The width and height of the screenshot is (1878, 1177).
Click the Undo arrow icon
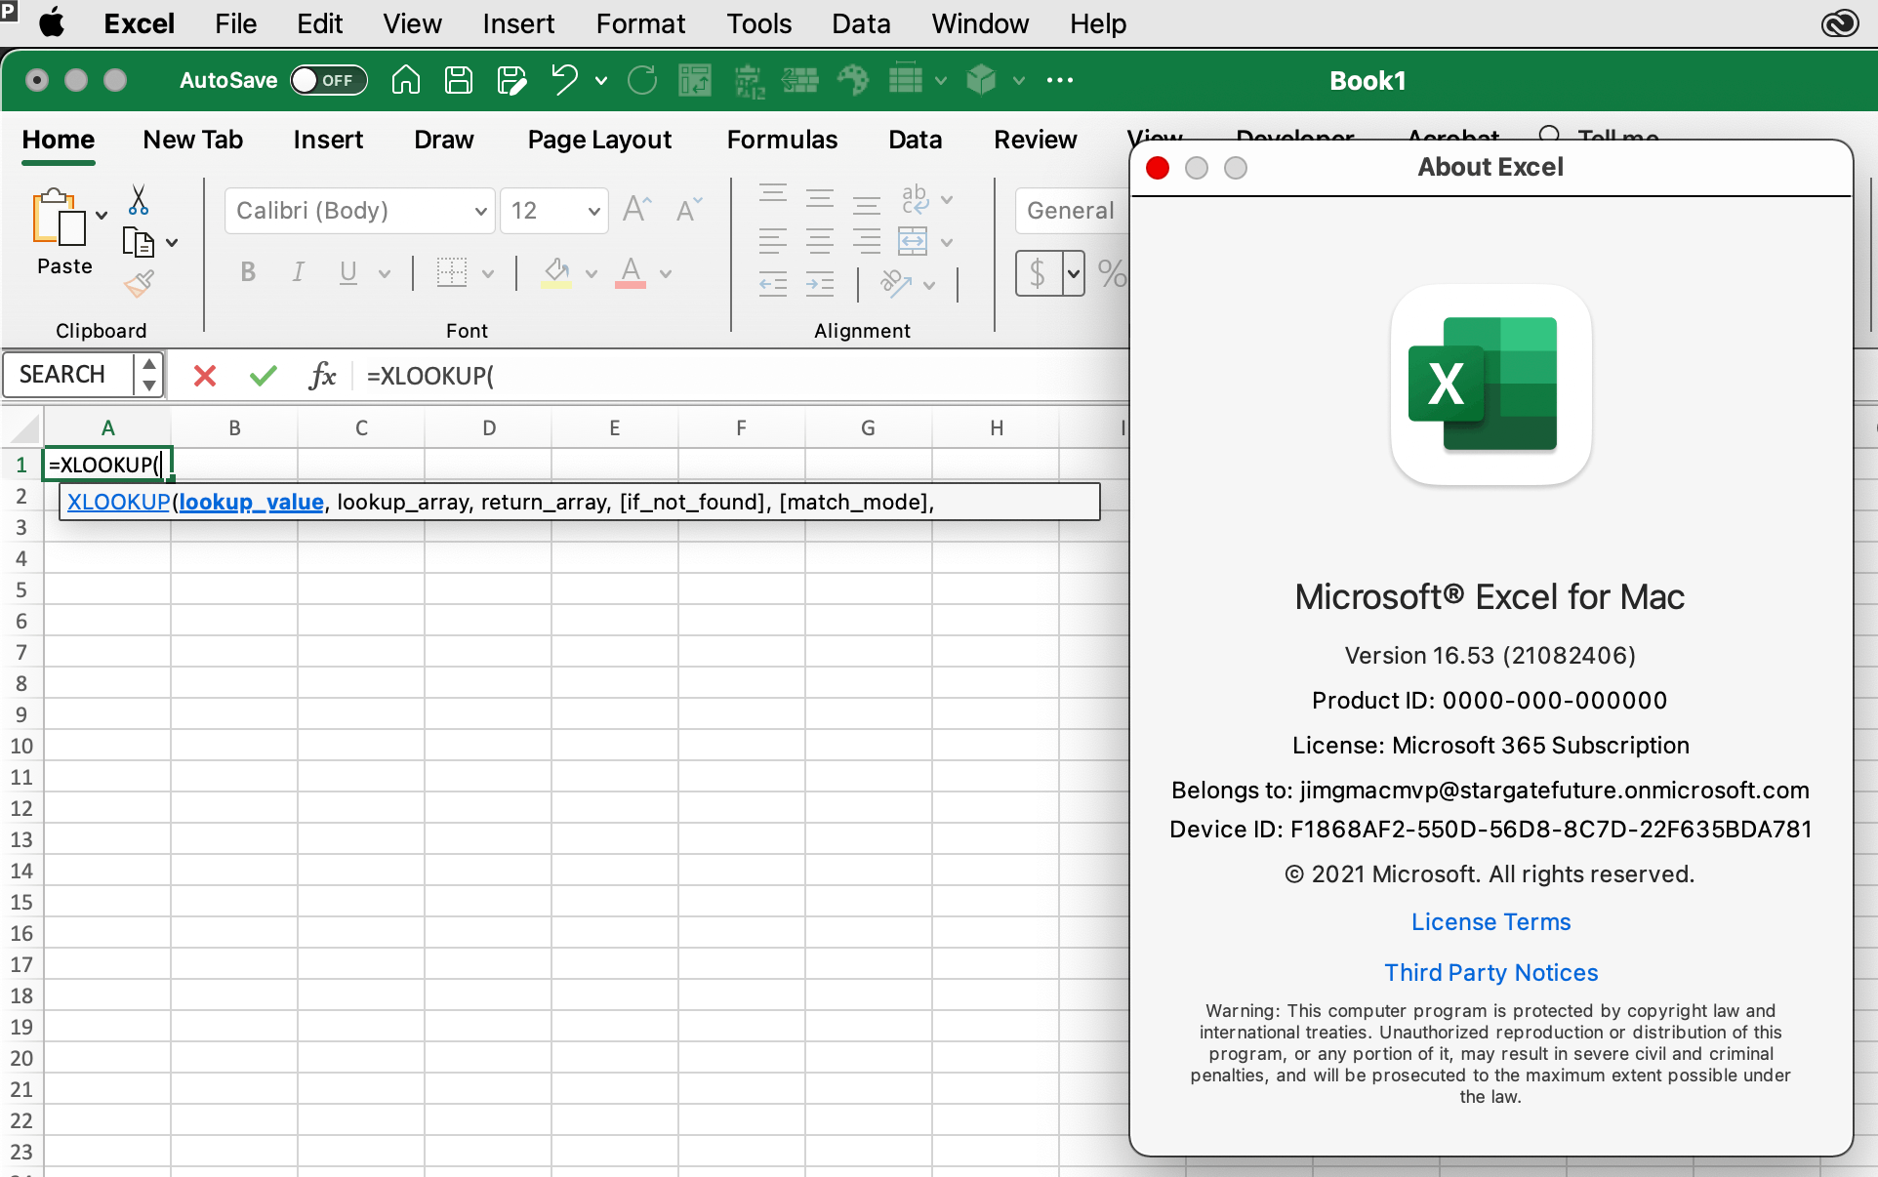[564, 80]
